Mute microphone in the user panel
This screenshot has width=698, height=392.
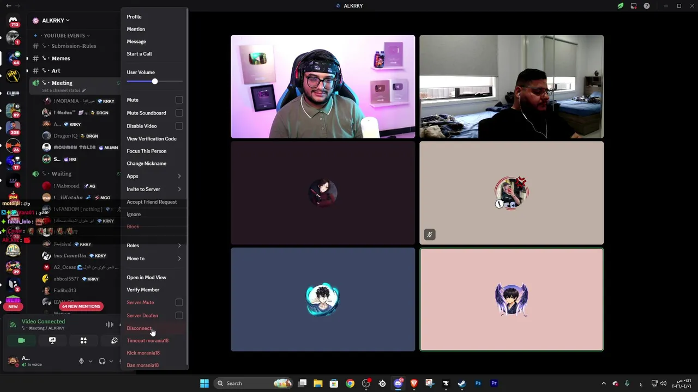click(x=81, y=361)
